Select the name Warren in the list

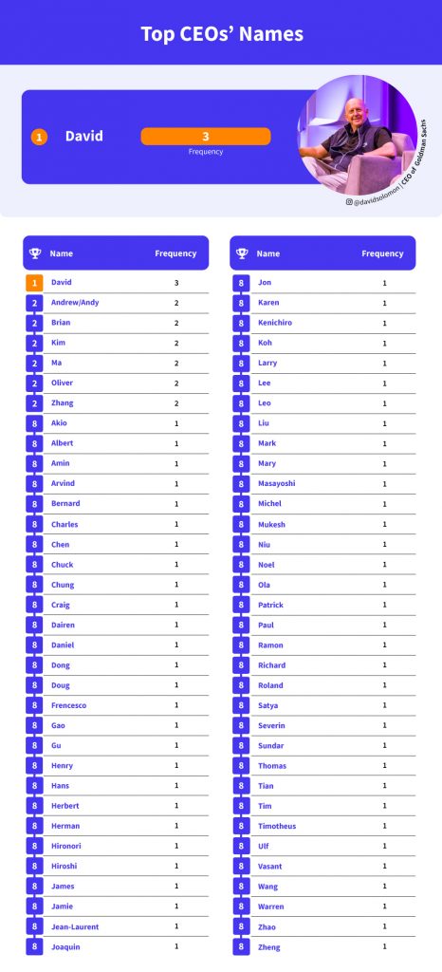click(271, 907)
